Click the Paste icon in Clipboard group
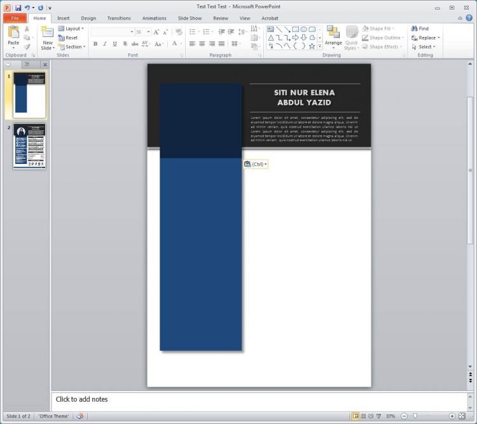The image size is (477, 424). pyautogui.click(x=13, y=32)
